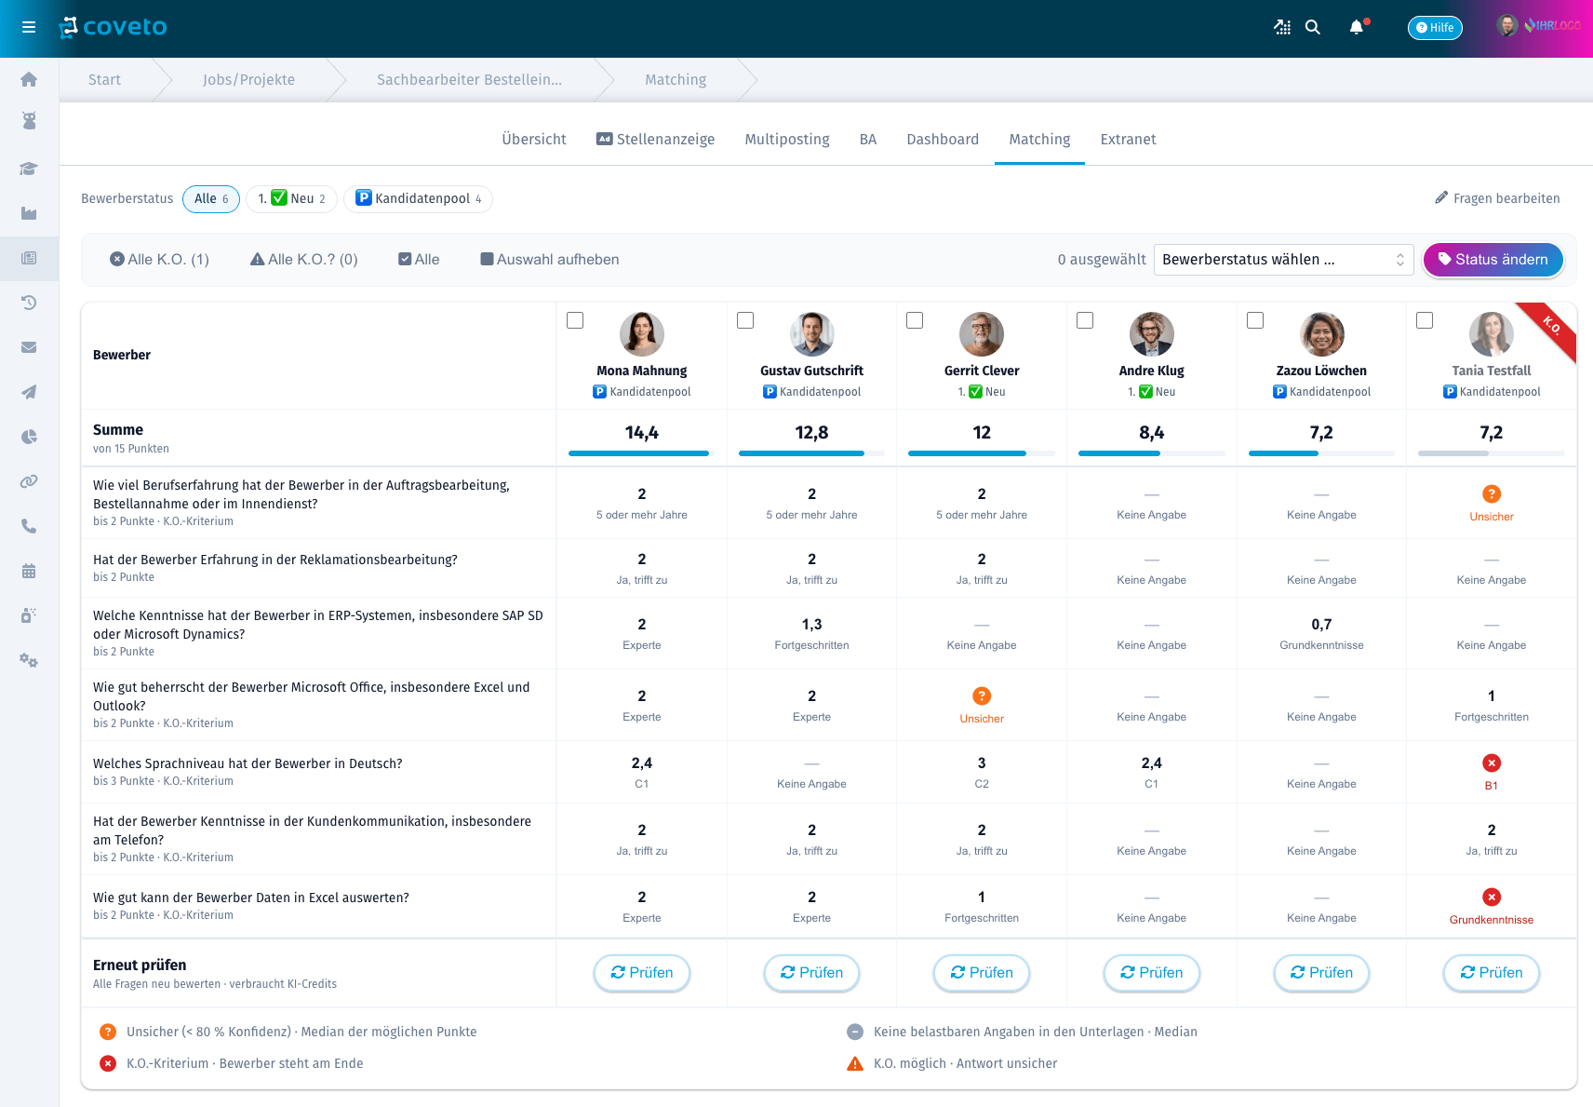Open the pie chart sidebar icon

coord(29,437)
